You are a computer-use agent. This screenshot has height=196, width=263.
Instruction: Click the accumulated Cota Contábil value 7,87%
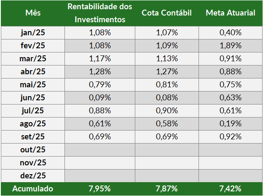click(167, 189)
